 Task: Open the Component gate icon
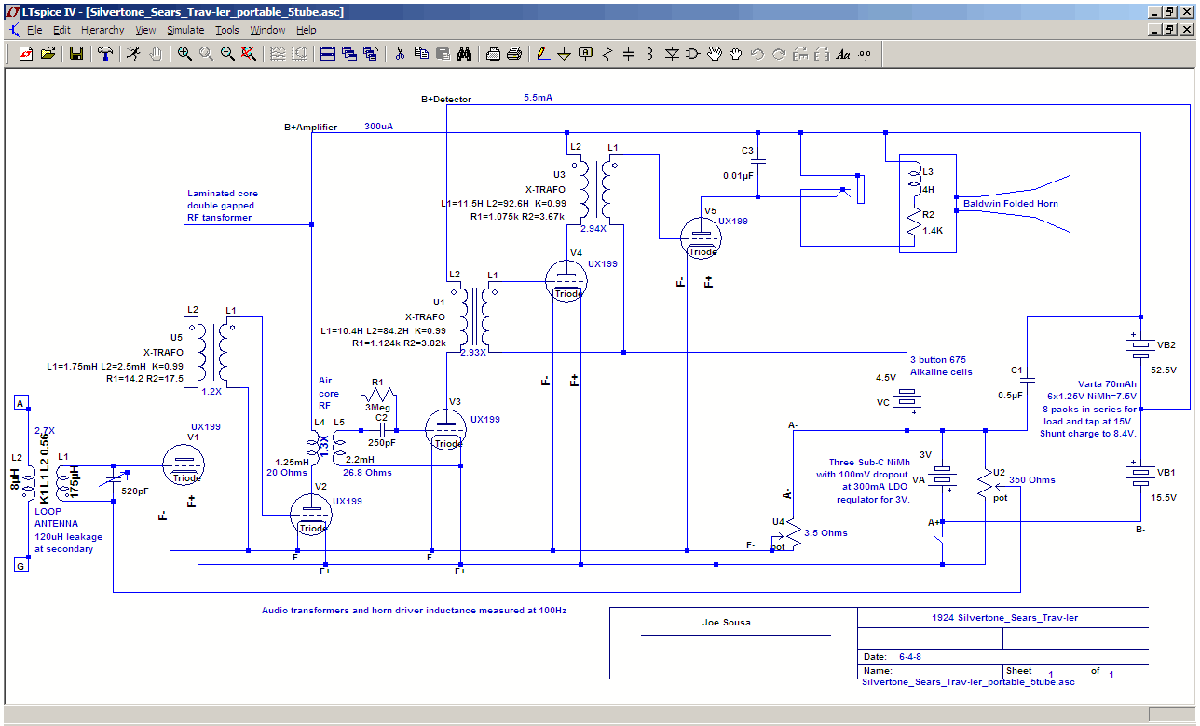pyautogui.click(x=692, y=54)
